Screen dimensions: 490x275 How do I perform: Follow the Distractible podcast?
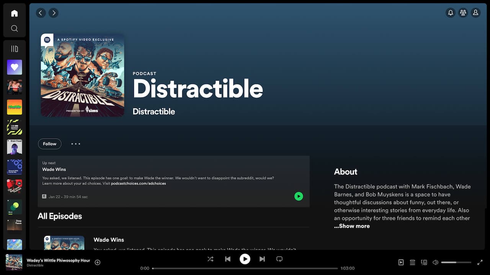coord(50,144)
